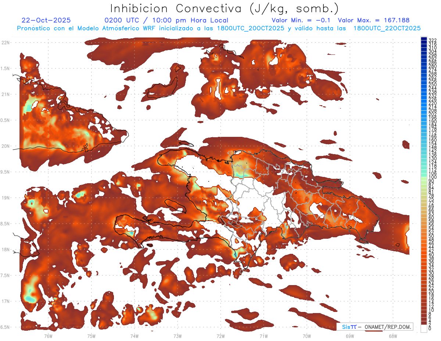The image size is (441, 341).
Task: Click the 21N latitude label
Action: (5, 95)
